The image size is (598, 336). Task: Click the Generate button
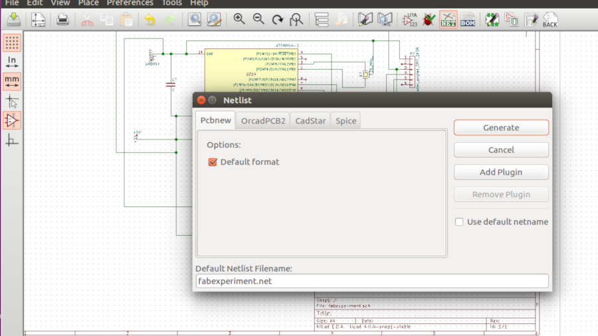pyautogui.click(x=501, y=127)
